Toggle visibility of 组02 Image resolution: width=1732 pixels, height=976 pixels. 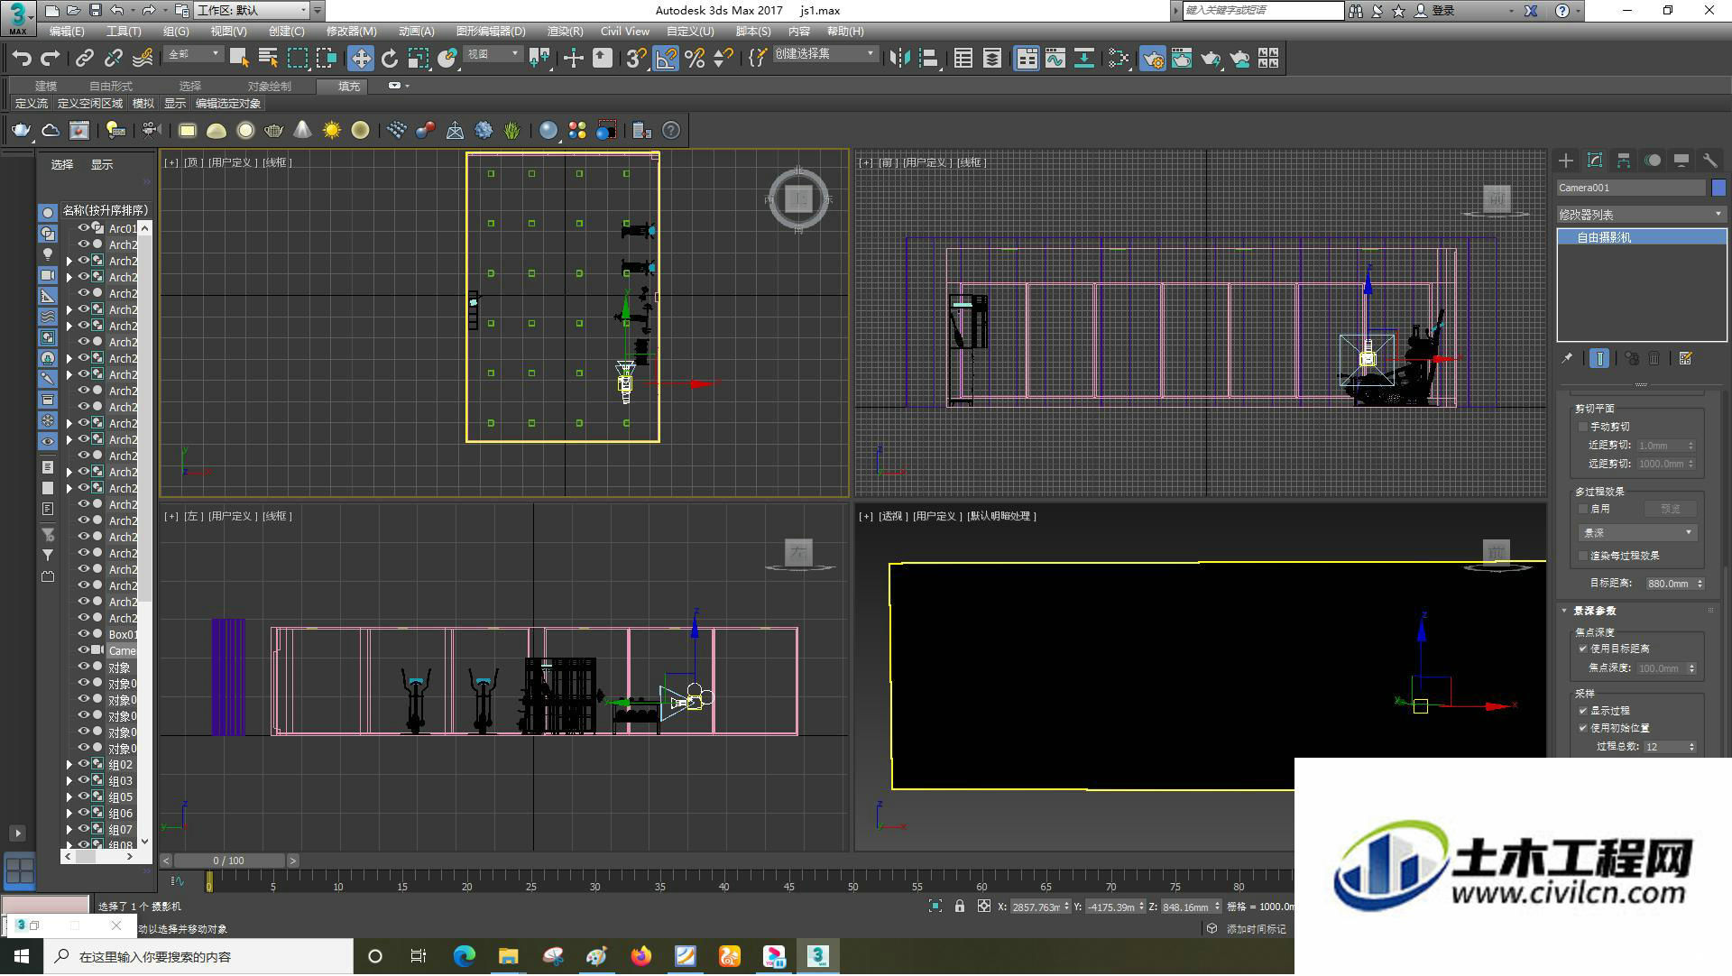coord(84,764)
